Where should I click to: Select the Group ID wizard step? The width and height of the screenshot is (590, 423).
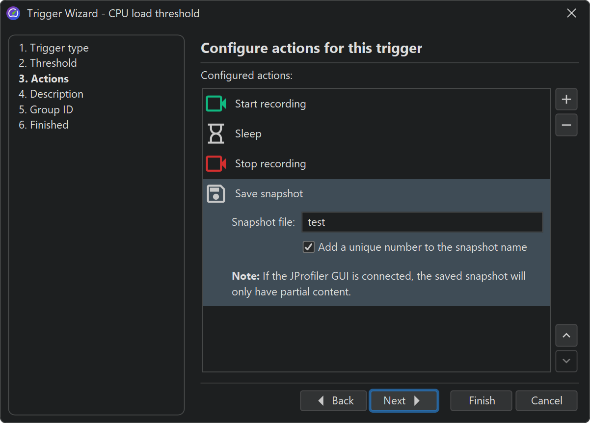point(46,110)
